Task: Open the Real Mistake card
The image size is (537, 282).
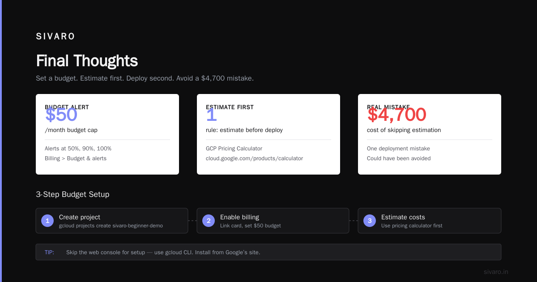Action: (x=430, y=134)
